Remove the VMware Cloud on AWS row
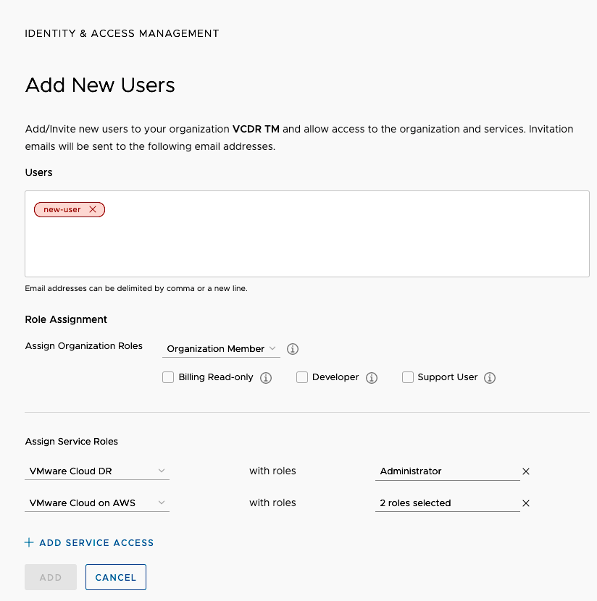Viewport: 597px width, 601px height. click(526, 503)
